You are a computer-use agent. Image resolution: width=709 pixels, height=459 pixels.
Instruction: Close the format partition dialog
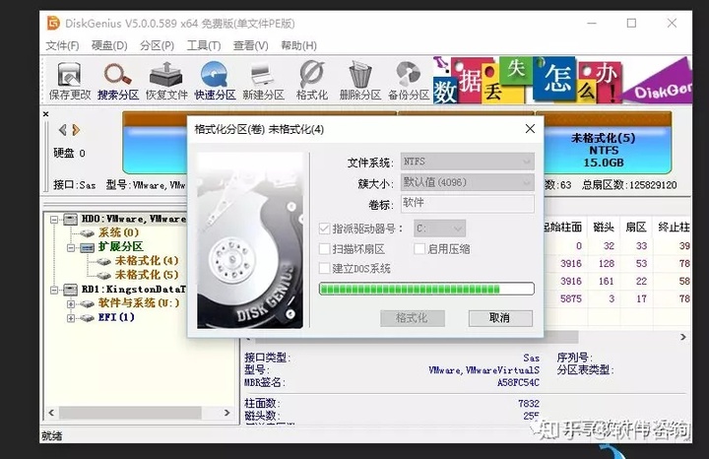(x=530, y=129)
